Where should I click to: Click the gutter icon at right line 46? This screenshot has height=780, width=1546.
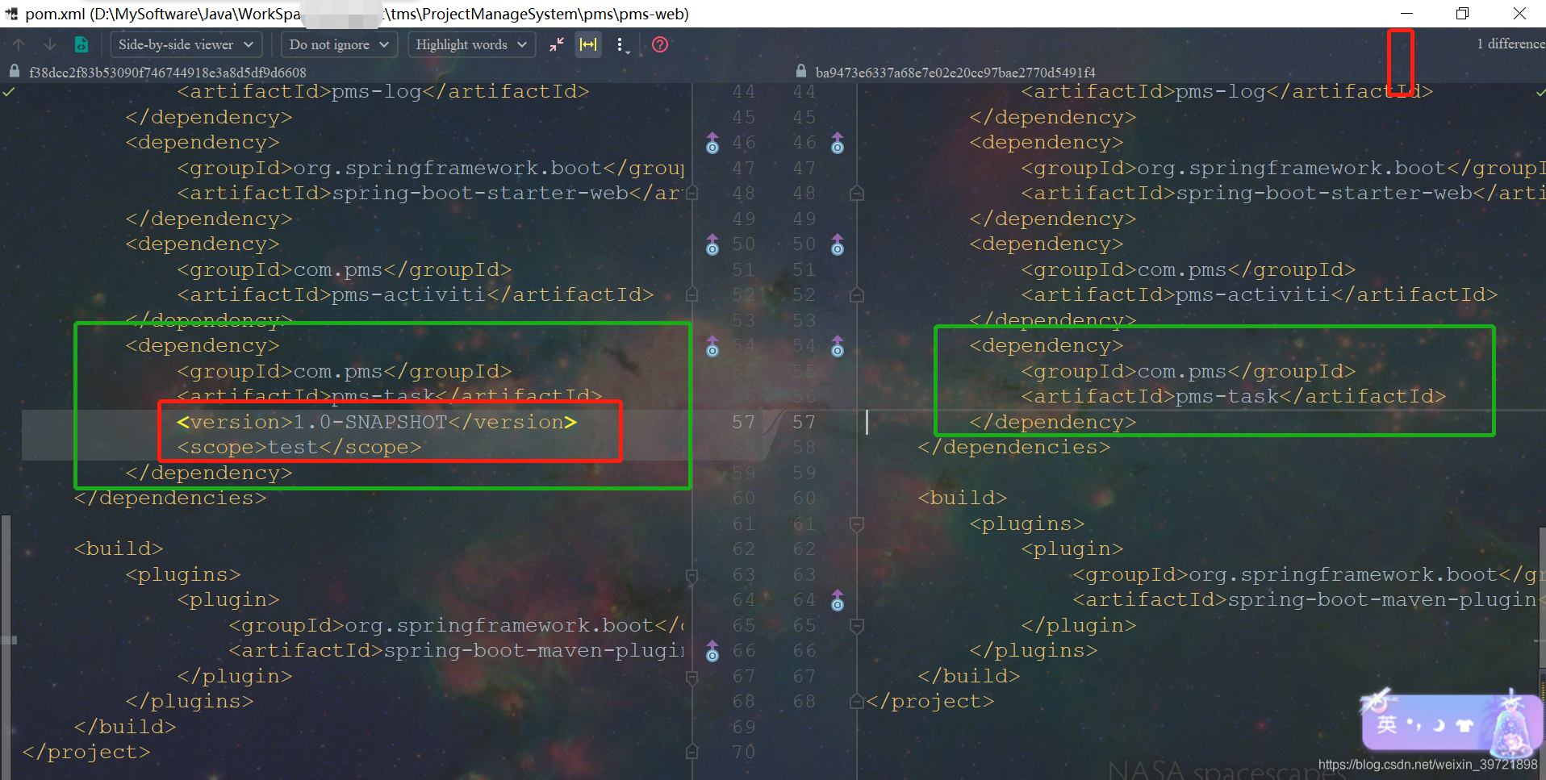tap(838, 143)
